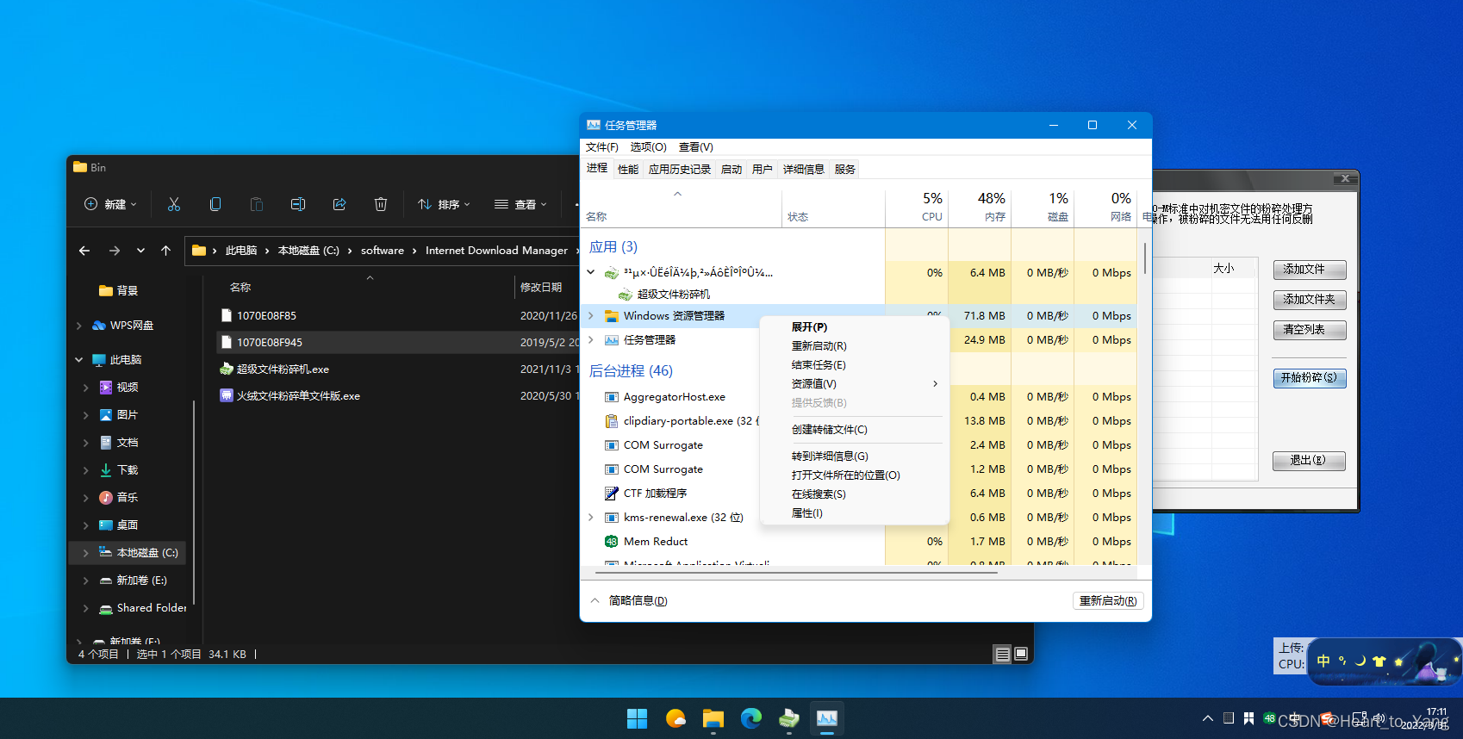This screenshot has height=739, width=1463.
Task: Click the Rename icon in Explorer toolbar
Action: 298,204
